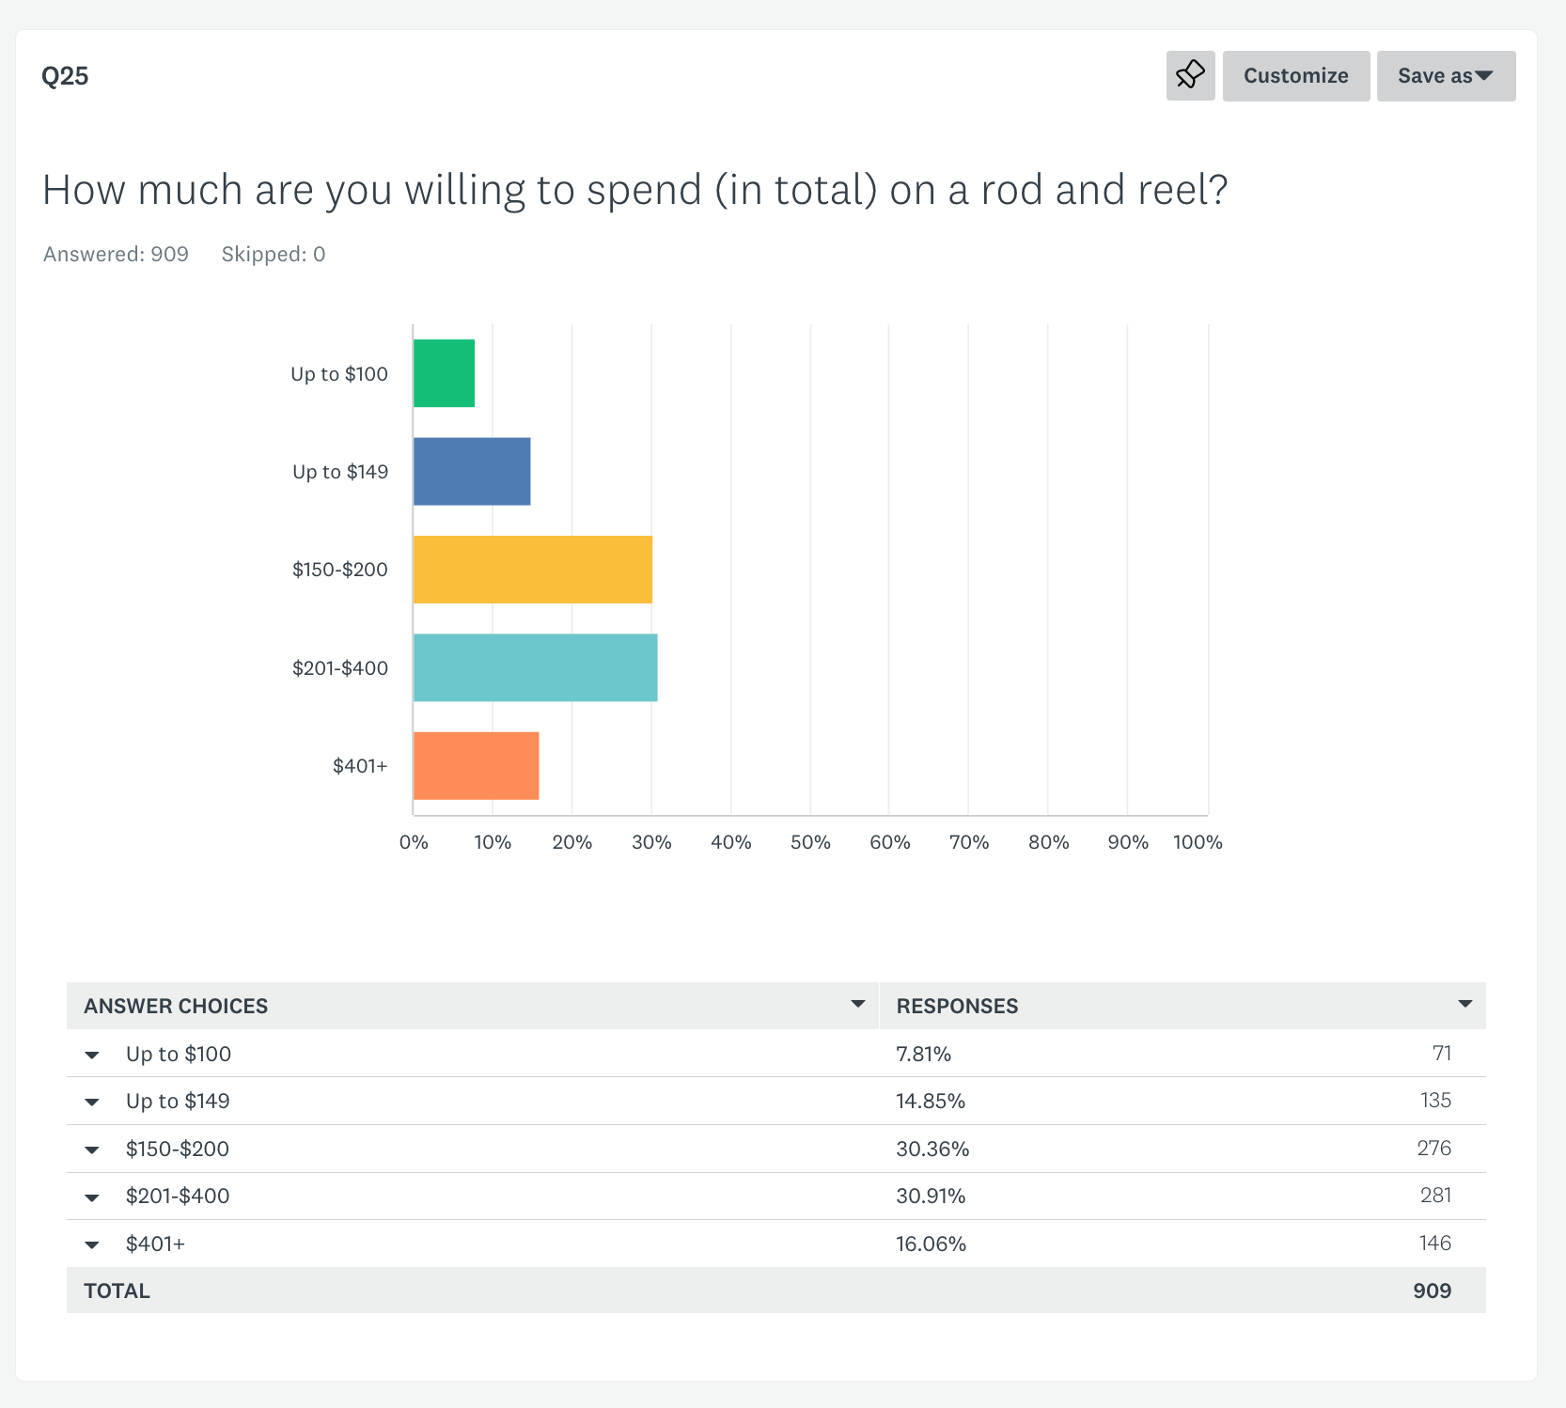Click the $401+ chart axis label
Screen dimensions: 1566x1408
click(x=360, y=766)
